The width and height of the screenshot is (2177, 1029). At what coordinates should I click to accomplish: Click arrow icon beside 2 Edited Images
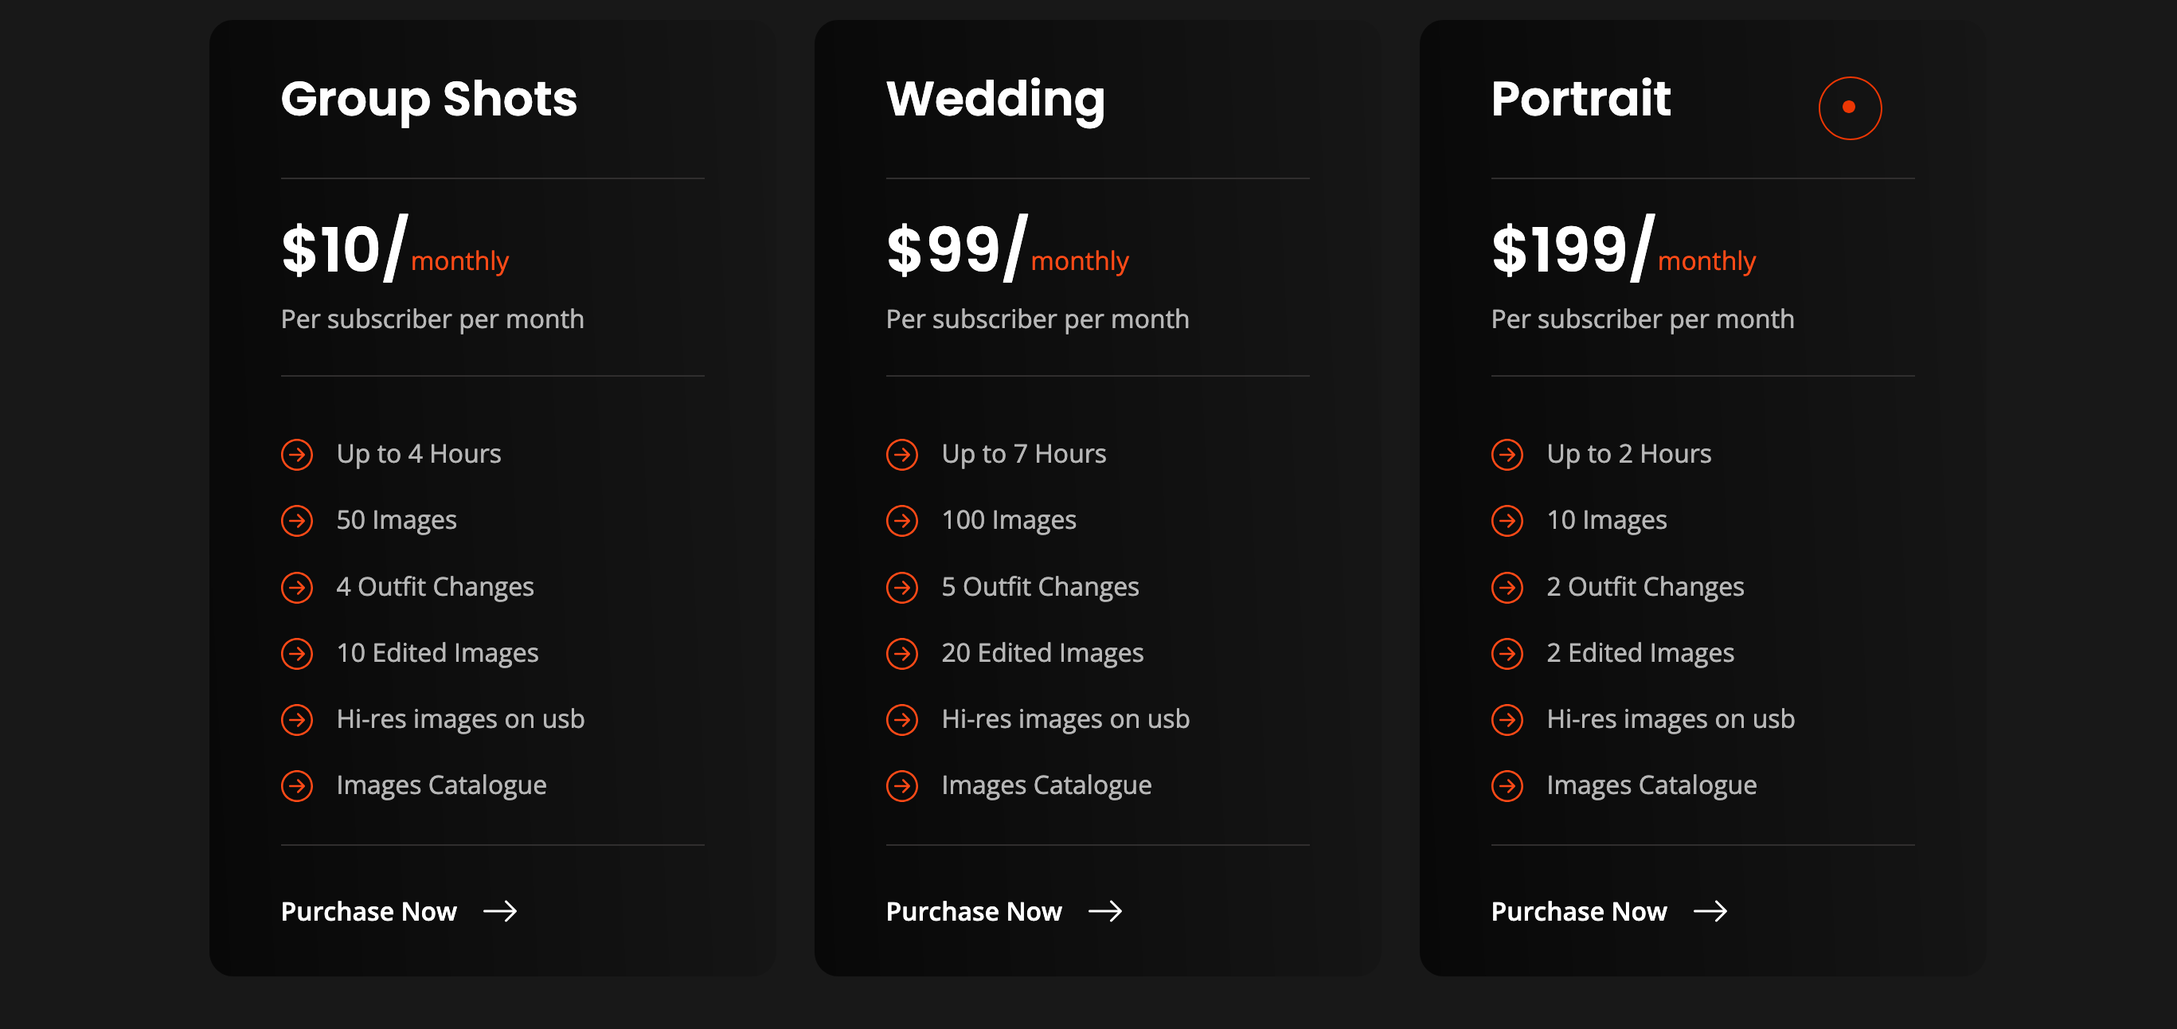pos(1507,653)
